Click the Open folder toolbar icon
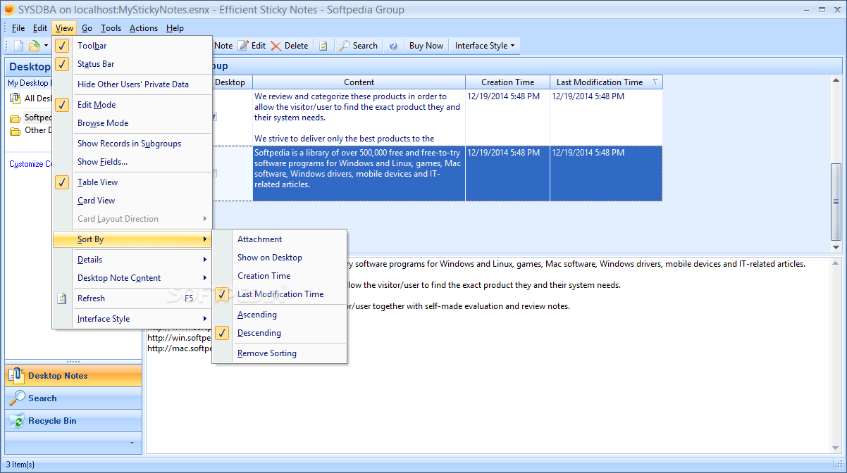This screenshot has width=847, height=473. pos(35,46)
